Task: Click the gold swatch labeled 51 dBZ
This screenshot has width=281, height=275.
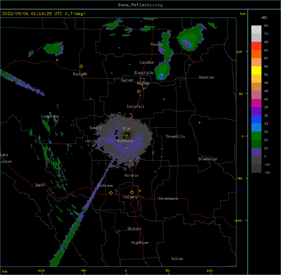Action: (x=256, y=78)
